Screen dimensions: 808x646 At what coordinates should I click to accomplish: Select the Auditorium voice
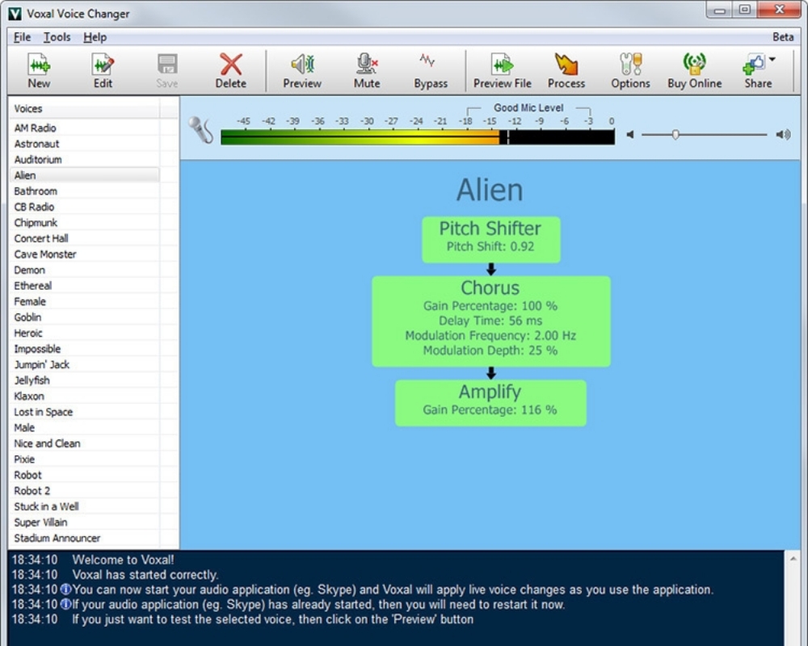[x=85, y=160]
